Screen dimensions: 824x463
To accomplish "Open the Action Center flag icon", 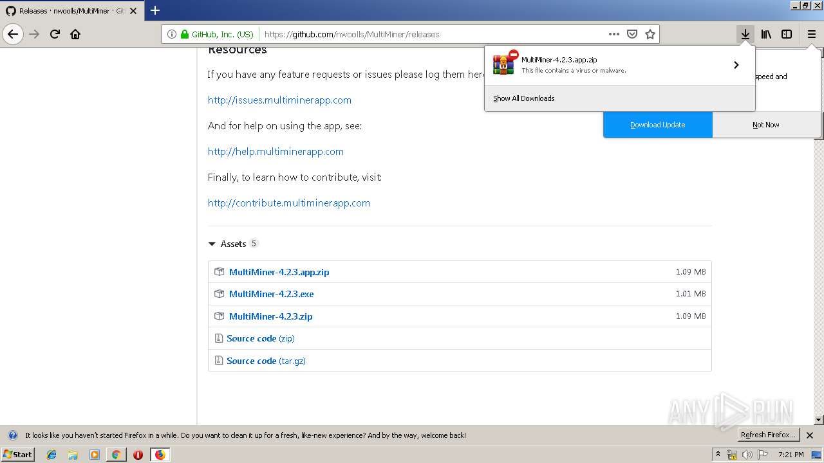I will [762, 455].
